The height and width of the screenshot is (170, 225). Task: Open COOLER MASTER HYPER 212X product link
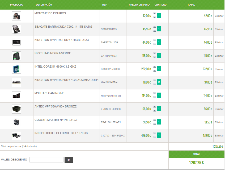(56, 120)
